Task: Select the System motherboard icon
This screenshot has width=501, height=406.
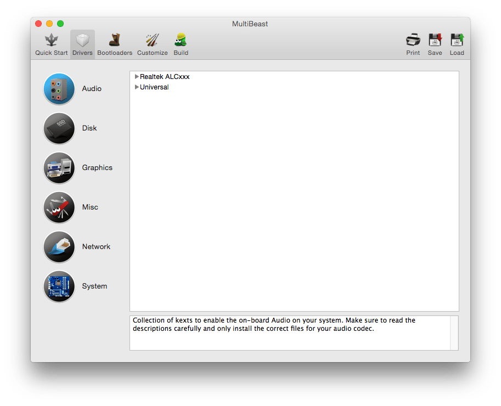Action: [59, 286]
